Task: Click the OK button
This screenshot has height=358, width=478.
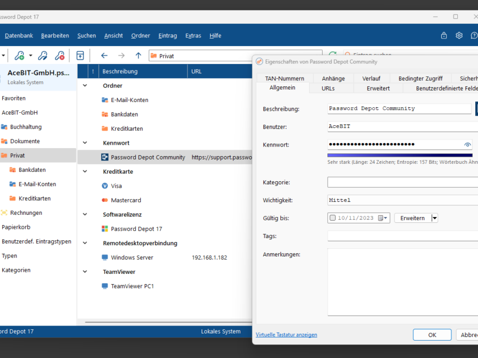Action: [432, 335]
